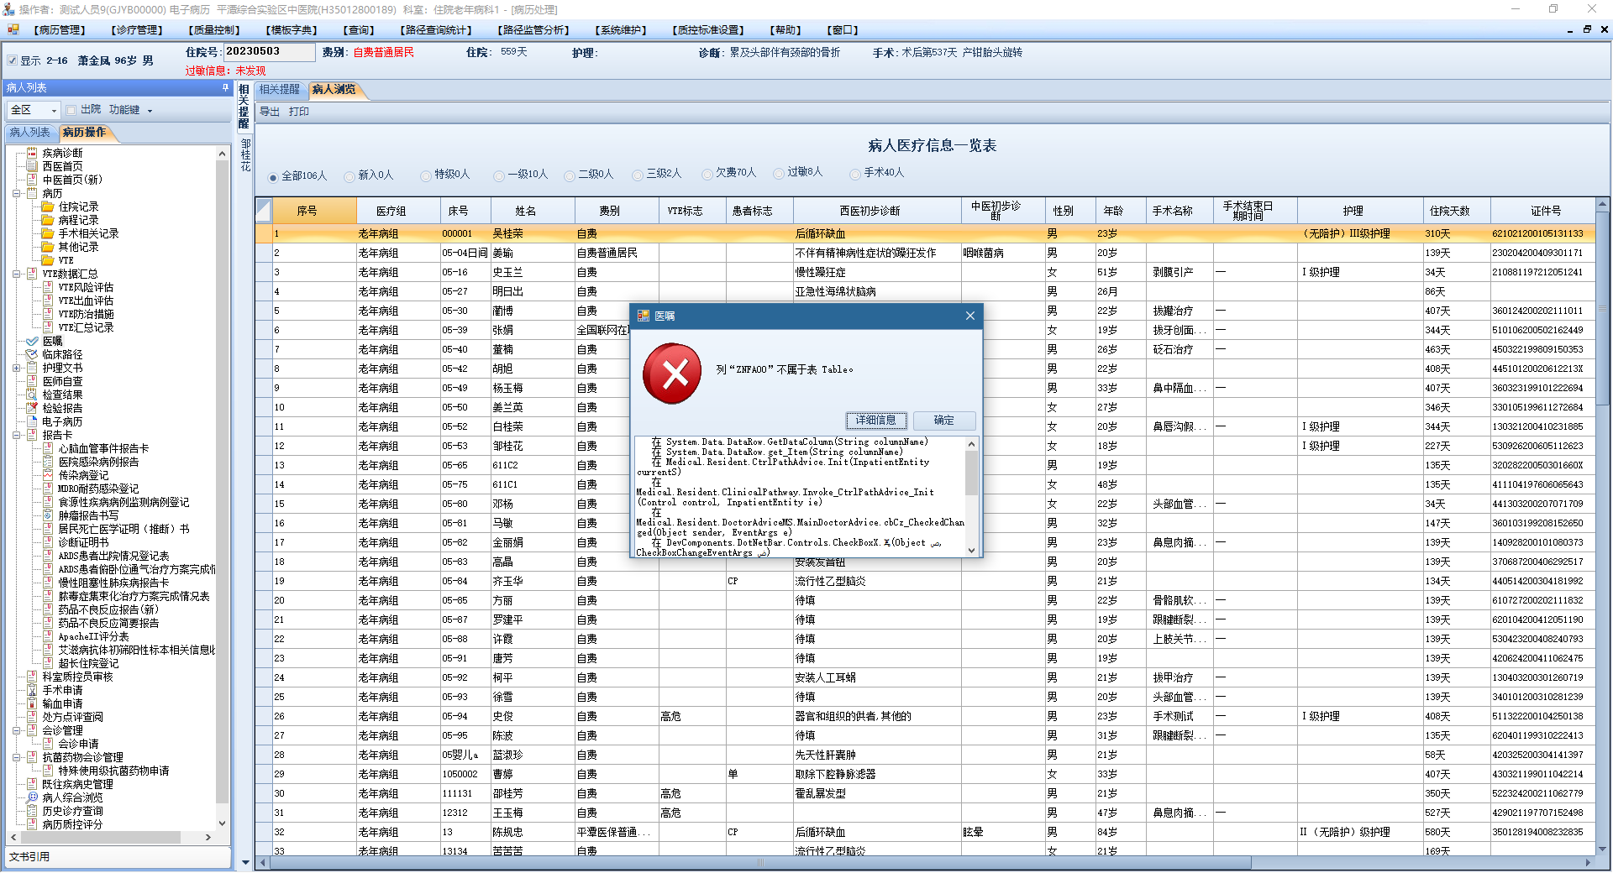The width and height of the screenshot is (1613, 873).
Task: Pin the 病人列表 panel
Action: 225,87
